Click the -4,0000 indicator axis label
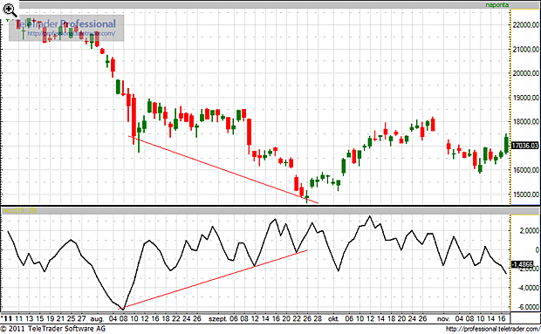541x334 pixels. [528, 288]
